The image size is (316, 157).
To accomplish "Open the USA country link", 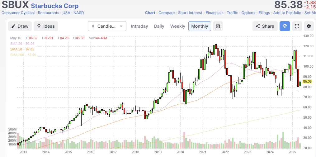I will (x=66, y=13).
